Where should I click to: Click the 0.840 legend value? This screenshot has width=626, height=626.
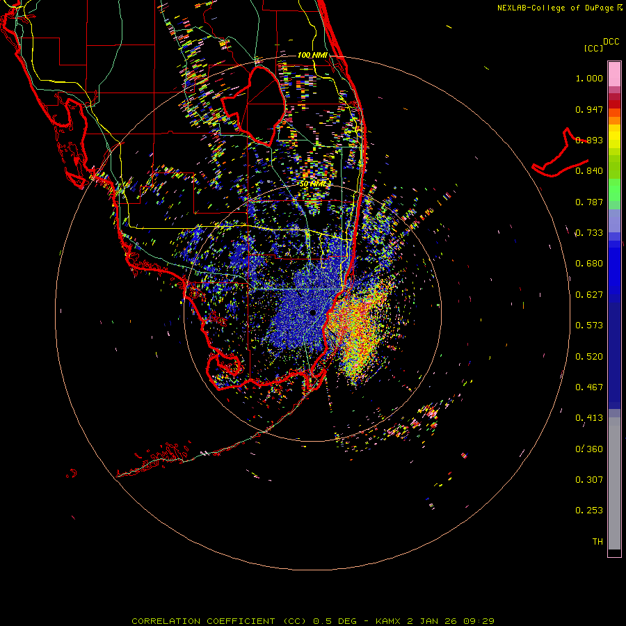pyautogui.click(x=589, y=171)
